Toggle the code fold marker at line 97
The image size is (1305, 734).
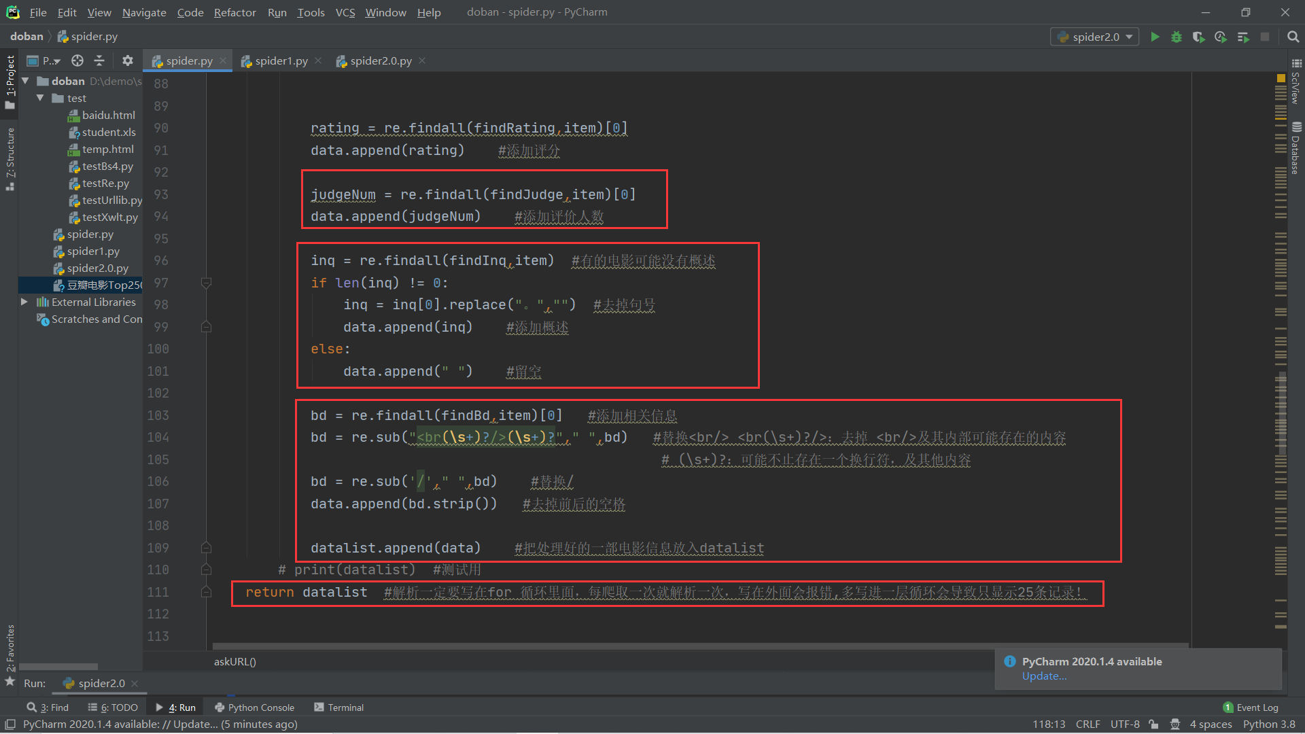(x=206, y=283)
